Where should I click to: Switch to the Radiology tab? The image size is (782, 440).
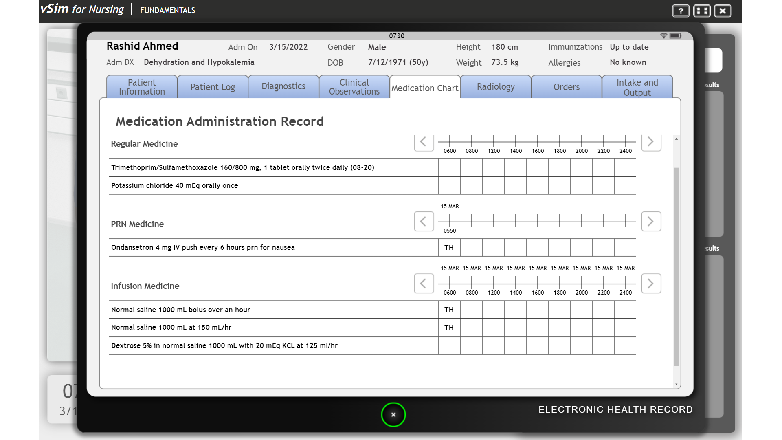[496, 87]
